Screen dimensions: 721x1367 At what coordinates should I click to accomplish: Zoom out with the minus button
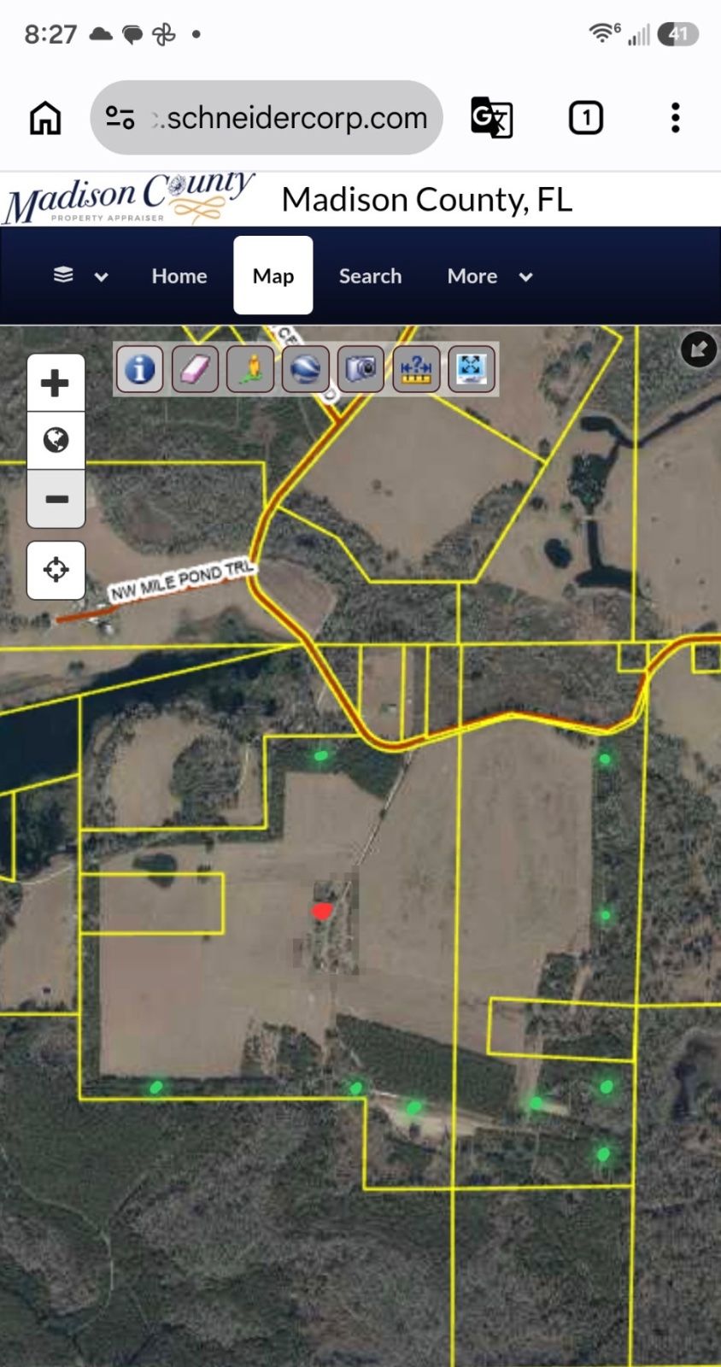[x=56, y=499]
